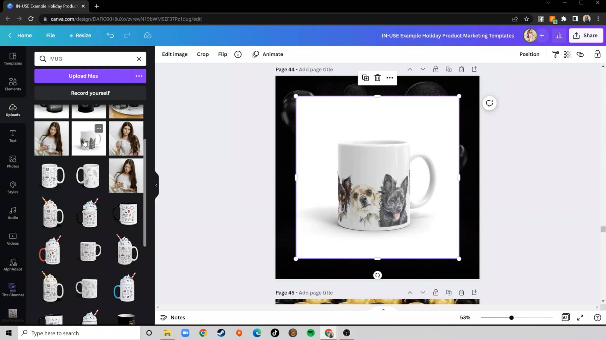Screen dimensions: 606x340
Task: Toggle lock for Page 45
Action: 436,292
